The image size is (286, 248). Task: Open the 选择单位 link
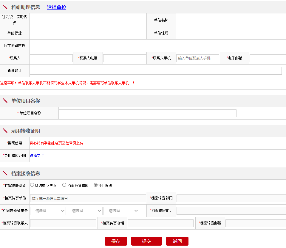(56, 7)
